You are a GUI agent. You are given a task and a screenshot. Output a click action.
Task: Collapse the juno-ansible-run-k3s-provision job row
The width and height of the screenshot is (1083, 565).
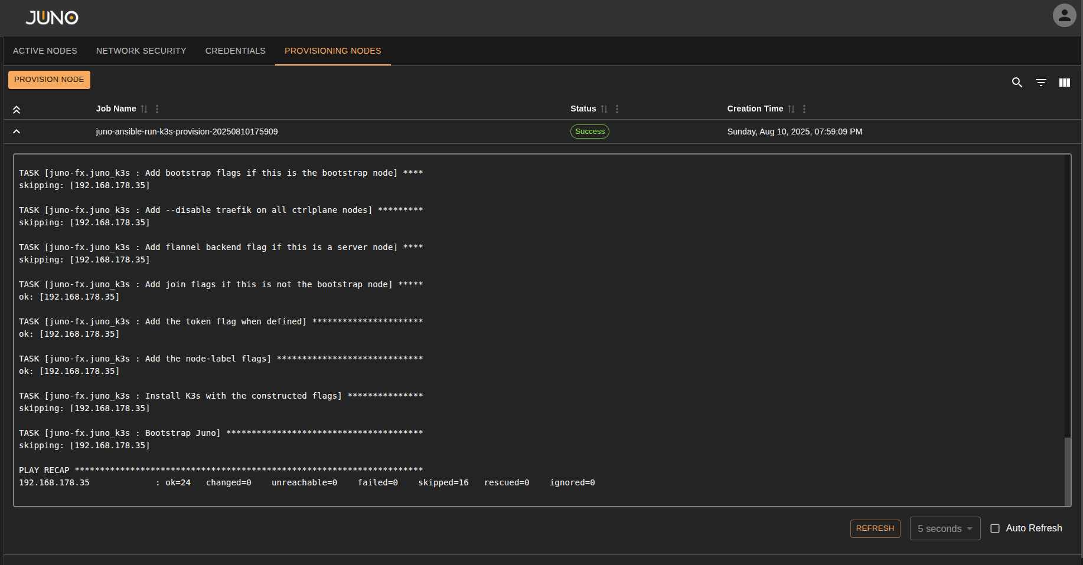pos(17,132)
